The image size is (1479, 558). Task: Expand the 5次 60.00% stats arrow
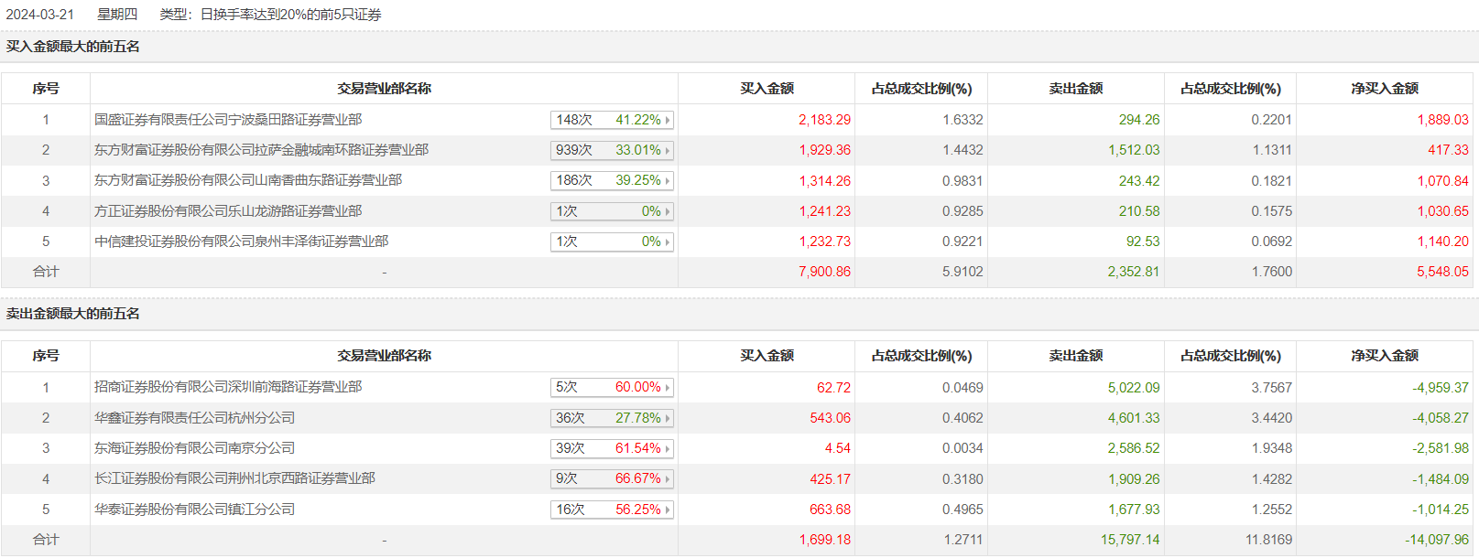click(x=668, y=388)
